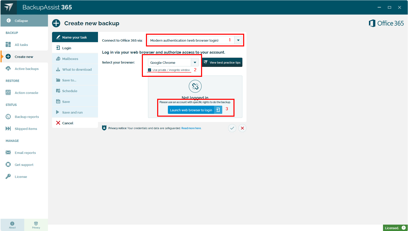The width and height of the screenshot is (408, 231).
Task: Click the License key icon
Action: [8, 176]
